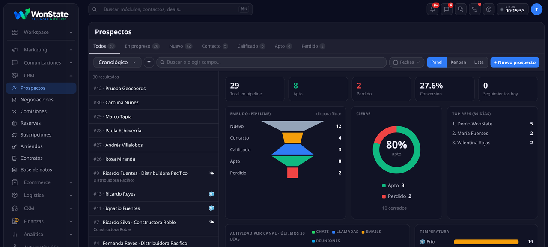The height and width of the screenshot is (247, 548).
Task: Click the Ecommerce bag icon
Action: pos(15,182)
